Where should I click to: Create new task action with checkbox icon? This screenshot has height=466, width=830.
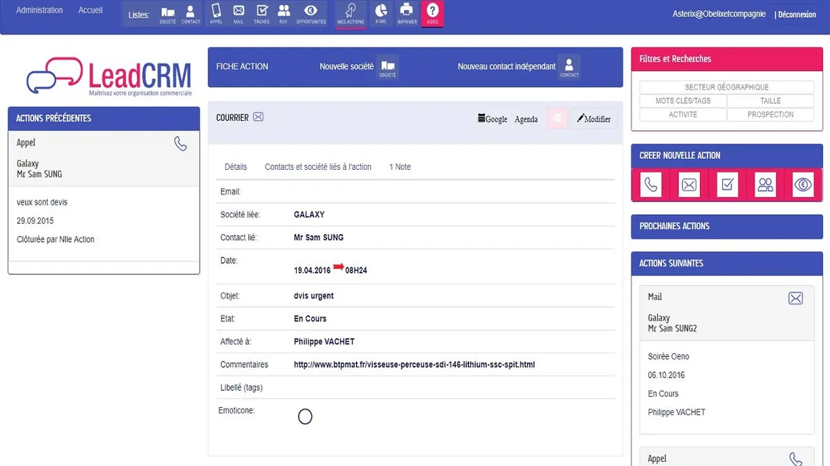727,184
